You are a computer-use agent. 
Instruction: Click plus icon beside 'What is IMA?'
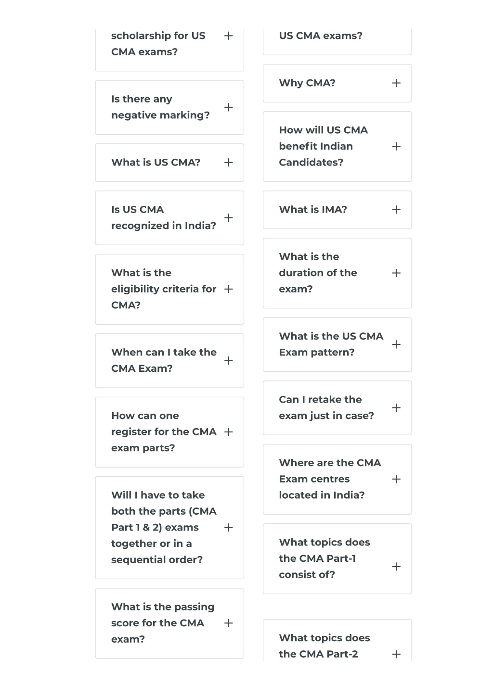tap(396, 210)
